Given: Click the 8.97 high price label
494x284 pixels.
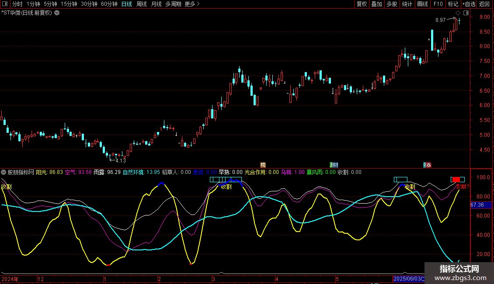Looking at the screenshot, I should pyautogui.click(x=440, y=20).
